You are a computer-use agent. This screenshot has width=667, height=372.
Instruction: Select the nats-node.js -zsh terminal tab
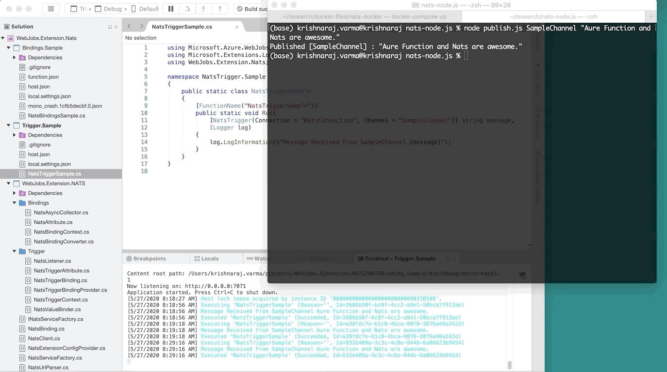(553, 16)
